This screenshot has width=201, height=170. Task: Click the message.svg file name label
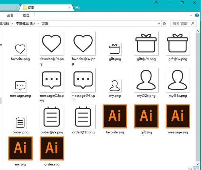click(x=178, y=132)
